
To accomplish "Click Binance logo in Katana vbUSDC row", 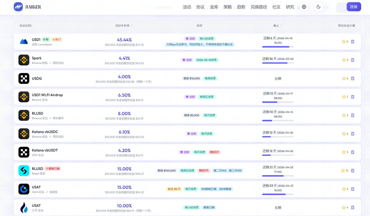I will pos(24,134).
